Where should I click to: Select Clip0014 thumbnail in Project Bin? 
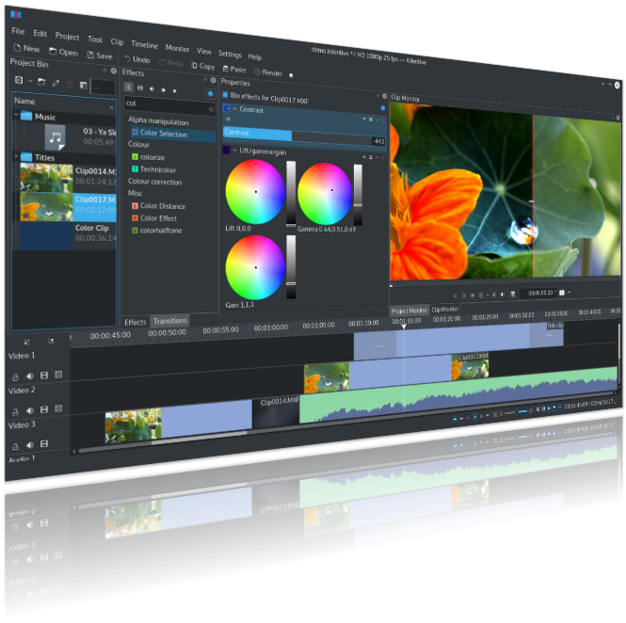click(x=46, y=178)
